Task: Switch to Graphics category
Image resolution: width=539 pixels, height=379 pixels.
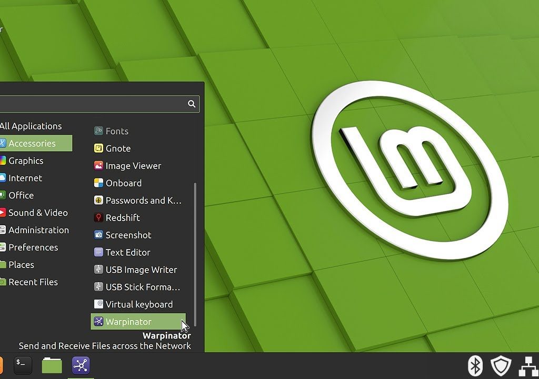Action: 36,161
